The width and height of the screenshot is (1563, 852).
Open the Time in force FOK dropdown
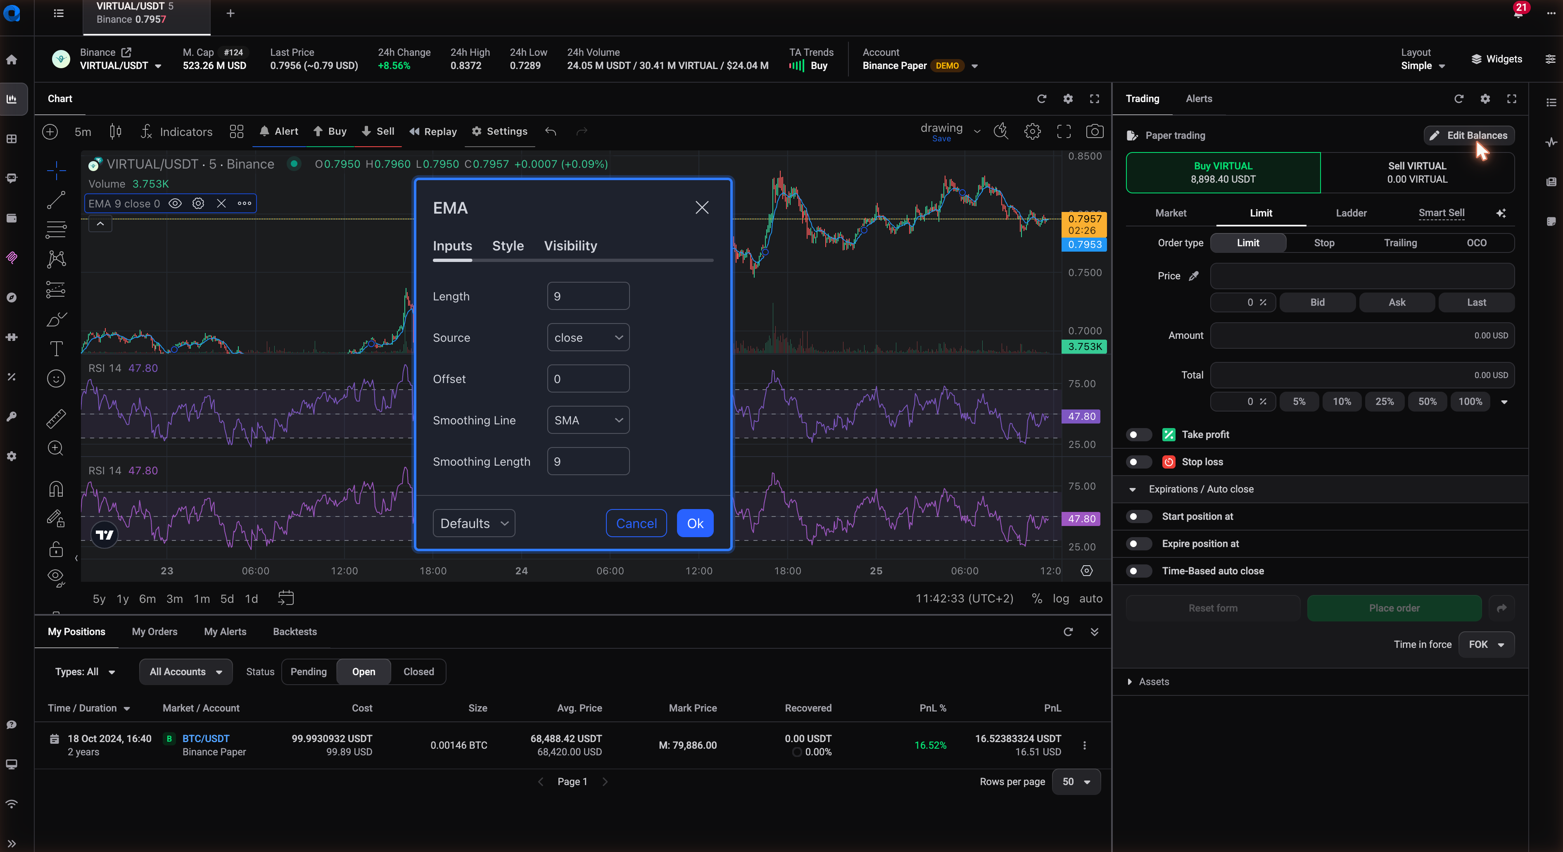[x=1486, y=645]
